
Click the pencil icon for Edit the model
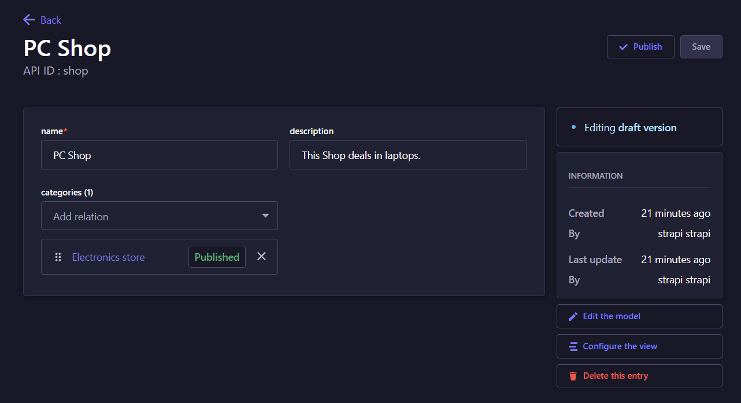[573, 316]
